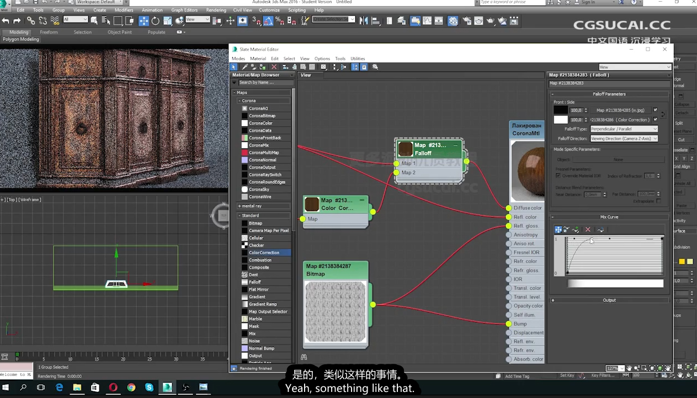Toggle the Override Material IOR checkbox
Viewport: 697px width, 398px height.
pos(558,176)
